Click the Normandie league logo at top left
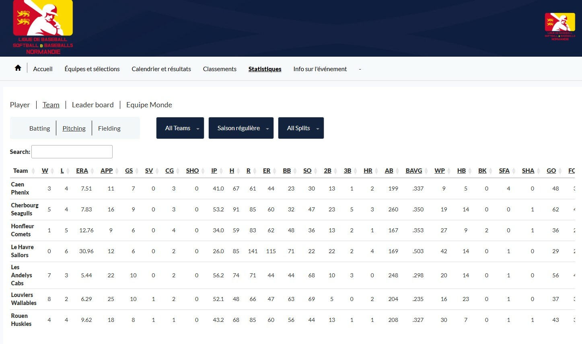This screenshot has width=582, height=344. point(43,27)
